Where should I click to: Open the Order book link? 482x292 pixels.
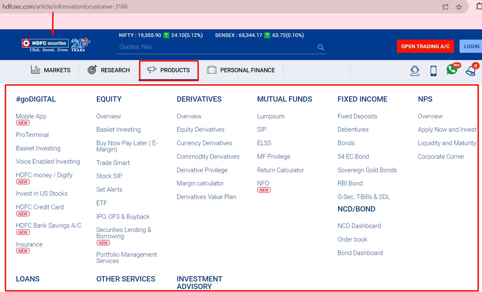352,240
